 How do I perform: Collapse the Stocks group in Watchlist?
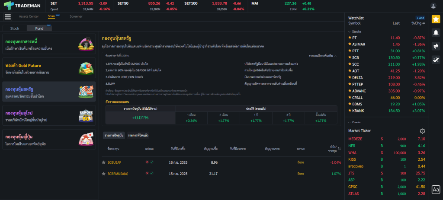[x=350, y=32]
